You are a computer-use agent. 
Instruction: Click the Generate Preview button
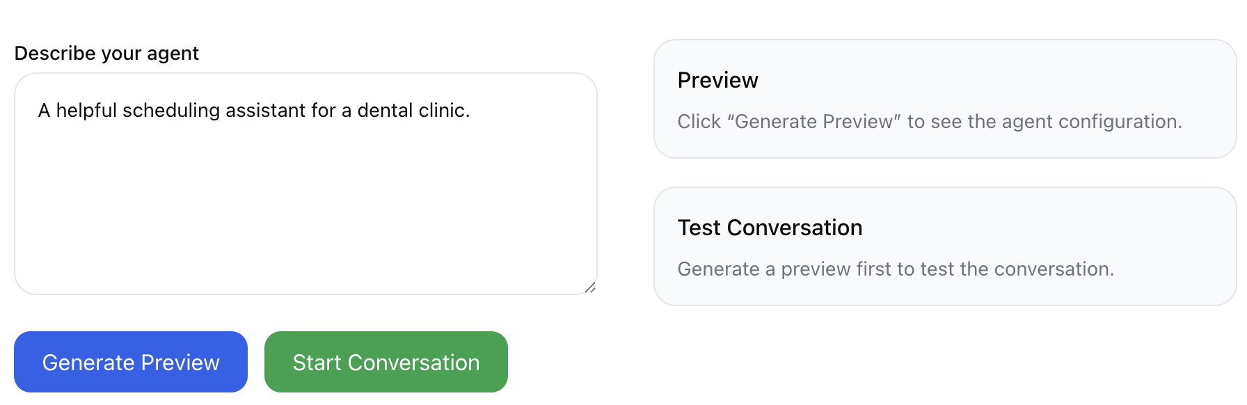point(131,362)
